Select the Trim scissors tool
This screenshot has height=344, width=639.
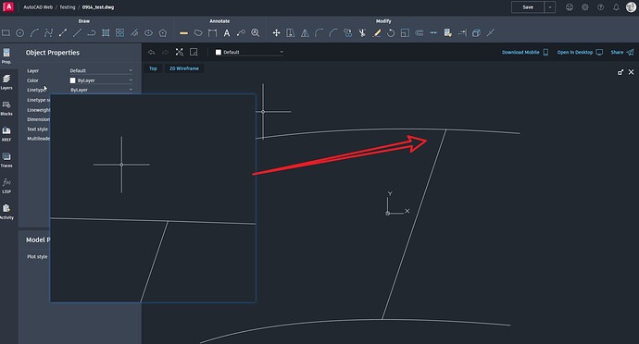coord(362,33)
